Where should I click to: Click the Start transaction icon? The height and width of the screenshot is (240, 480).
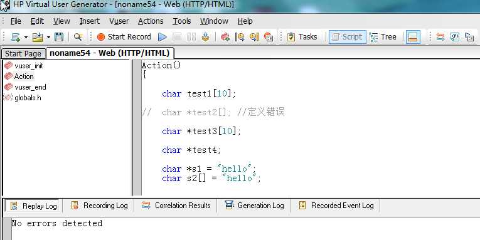[240, 38]
